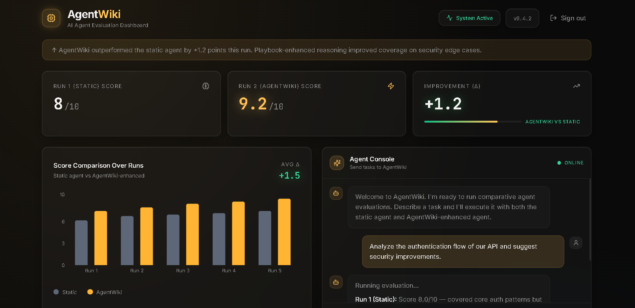Click the Run 2 Static bar's Run 2 label
This screenshot has height=308, width=635.
(x=137, y=271)
